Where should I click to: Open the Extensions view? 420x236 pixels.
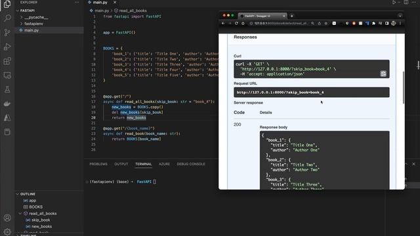7,61
